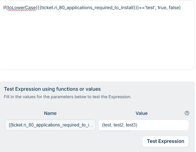The image size is (196, 152).
Task: Focus the Value field containing test values
Action: coord(144,125)
